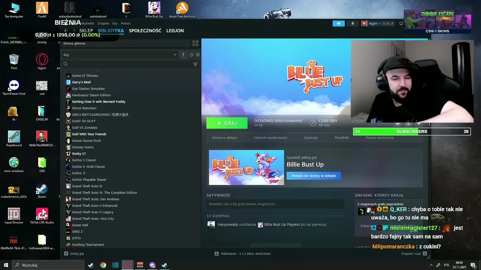Image resolution: width=481 pixels, height=270 pixels.
Task: Open the download manager icon in Steam footer
Action: 216,253
